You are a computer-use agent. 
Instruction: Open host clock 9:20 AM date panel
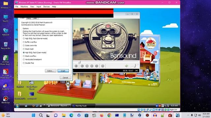coord(206,115)
